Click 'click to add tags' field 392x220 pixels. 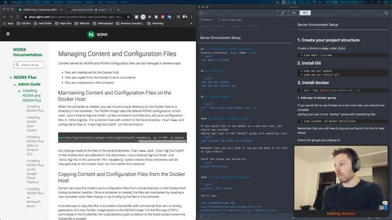click(x=230, y=20)
